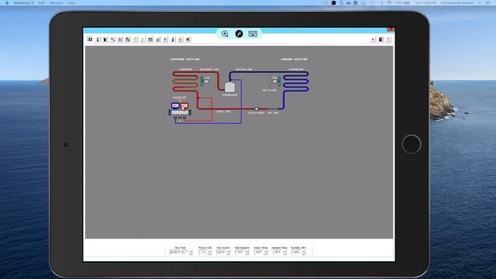496x279 pixels.
Task: Click the Humidity value field
Action: (296, 253)
